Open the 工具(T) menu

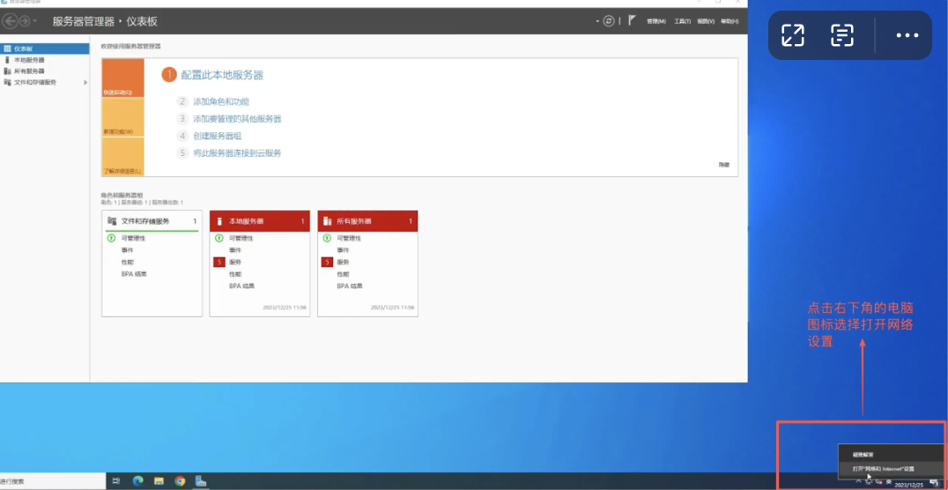click(682, 21)
